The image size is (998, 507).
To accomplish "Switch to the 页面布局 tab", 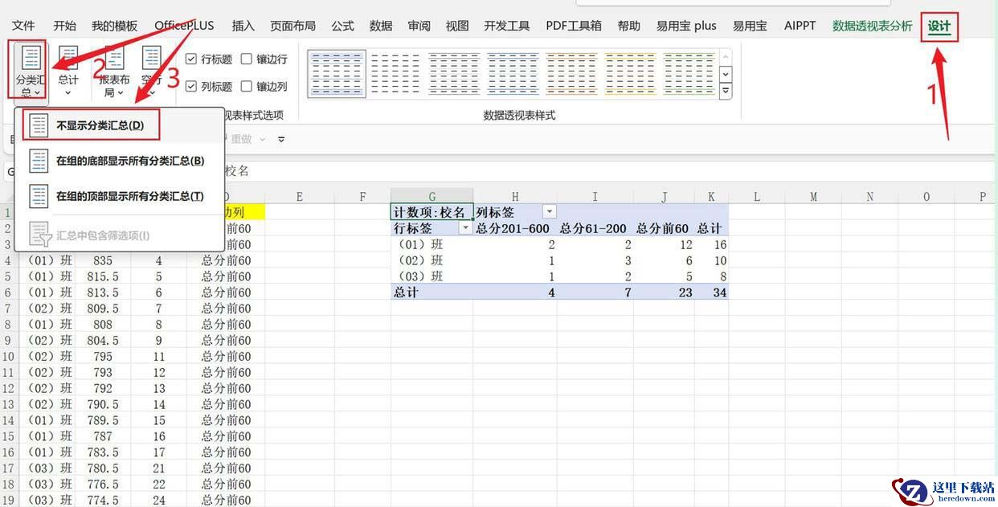I will tap(292, 26).
